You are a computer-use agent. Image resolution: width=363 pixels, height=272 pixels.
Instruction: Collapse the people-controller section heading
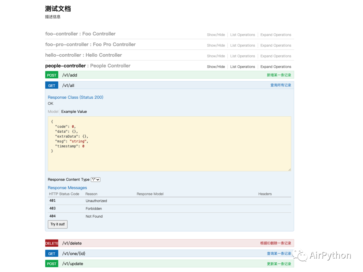(88, 66)
